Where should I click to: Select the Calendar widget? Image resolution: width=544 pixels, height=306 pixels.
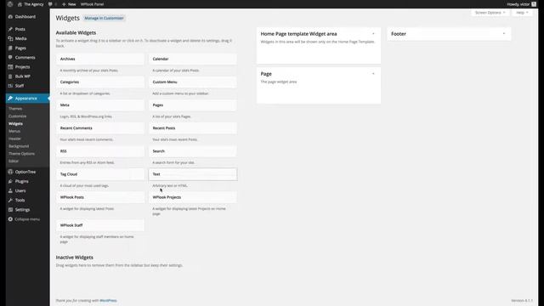coord(193,59)
